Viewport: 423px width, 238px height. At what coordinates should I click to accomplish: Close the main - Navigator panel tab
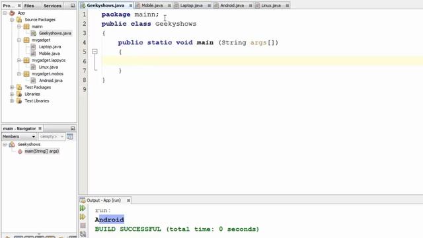point(40,128)
